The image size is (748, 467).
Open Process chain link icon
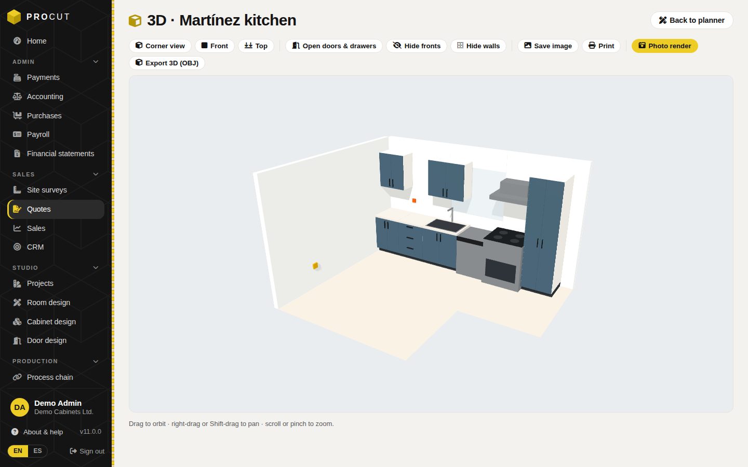[x=17, y=377]
